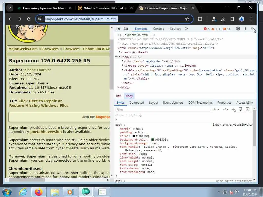Open the Styles sub-tab
Viewport: 263px width, 197px height.
click(120, 103)
